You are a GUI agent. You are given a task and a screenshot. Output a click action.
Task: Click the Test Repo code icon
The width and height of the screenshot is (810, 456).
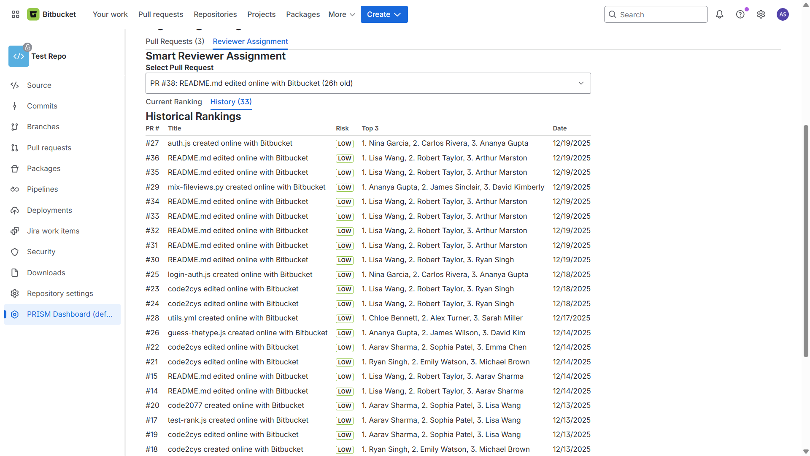click(x=19, y=56)
